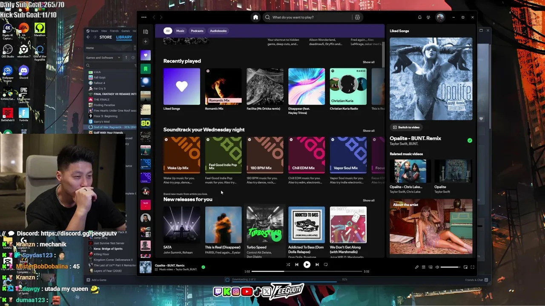Open Friend Activity icon in Spotify top bar
Viewport: 545px width, 306px height.
(x=428, y=17)
